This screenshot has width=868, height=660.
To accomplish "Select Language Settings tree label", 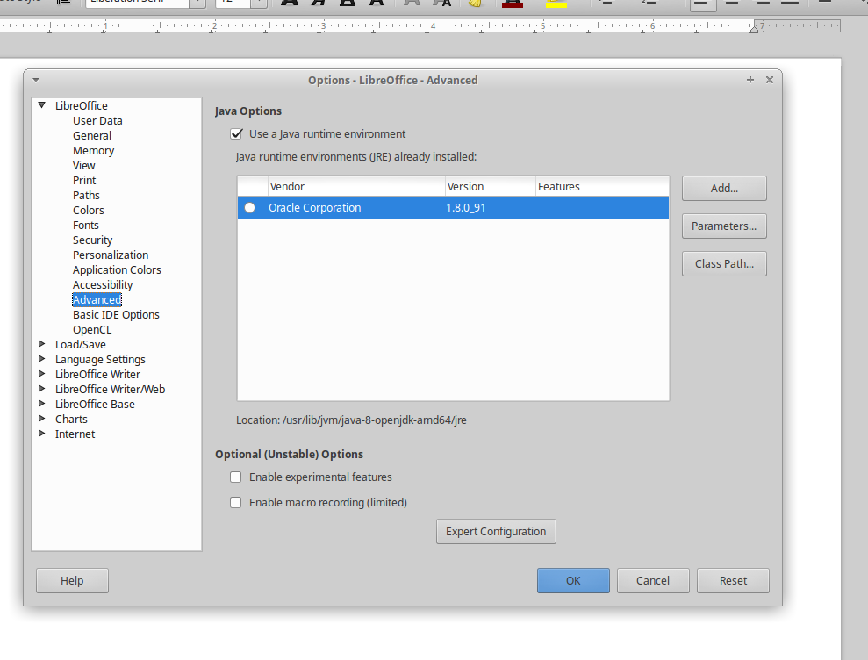I will (100, 359).
